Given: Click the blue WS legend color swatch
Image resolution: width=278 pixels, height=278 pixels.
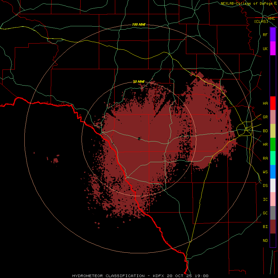Looking at the screenshot, I should [x=273, y=172].
